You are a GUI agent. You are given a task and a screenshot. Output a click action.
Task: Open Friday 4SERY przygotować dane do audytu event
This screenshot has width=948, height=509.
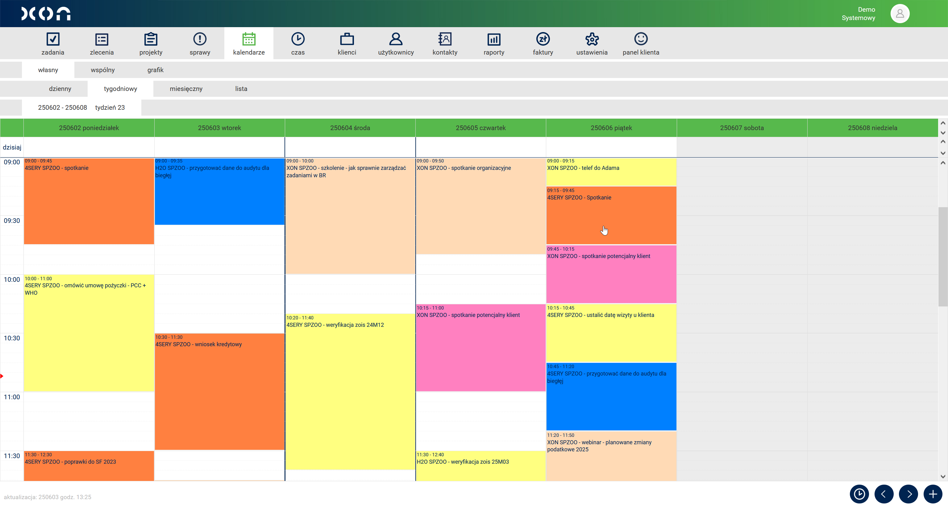click(611, 396)
